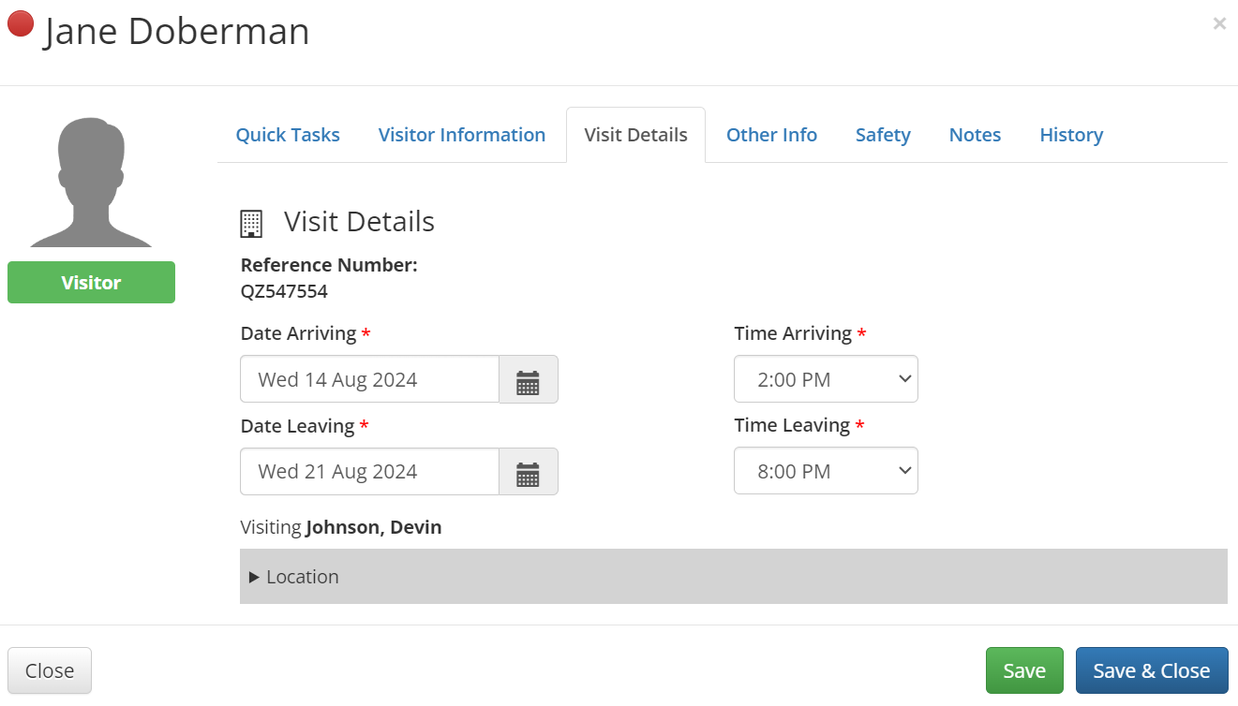View the History tab
This screenshot has width=1238, height=706.
1071,135
